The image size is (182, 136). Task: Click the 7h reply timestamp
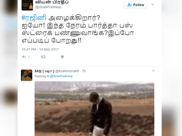click(x=84, y=71)
